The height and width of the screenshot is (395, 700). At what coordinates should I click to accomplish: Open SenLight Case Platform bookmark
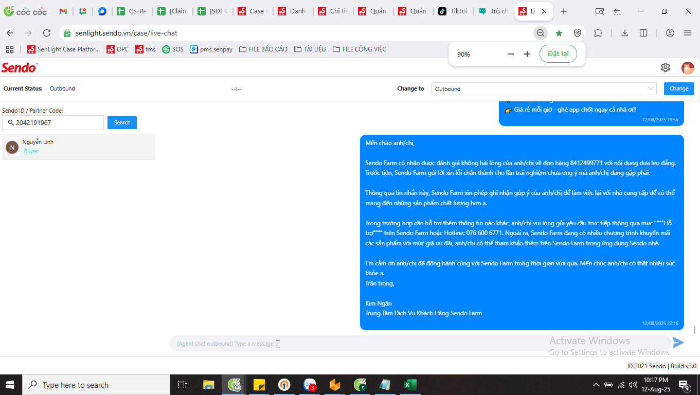[x=63, y=49]
